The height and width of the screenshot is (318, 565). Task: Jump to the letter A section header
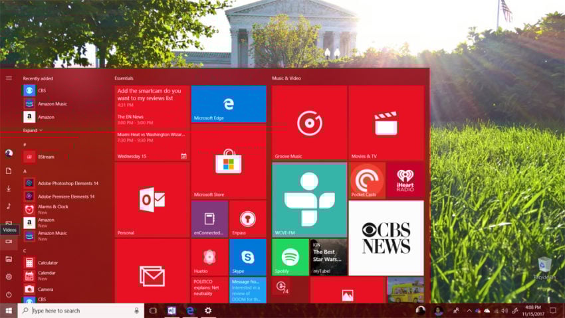coord(25,171)
